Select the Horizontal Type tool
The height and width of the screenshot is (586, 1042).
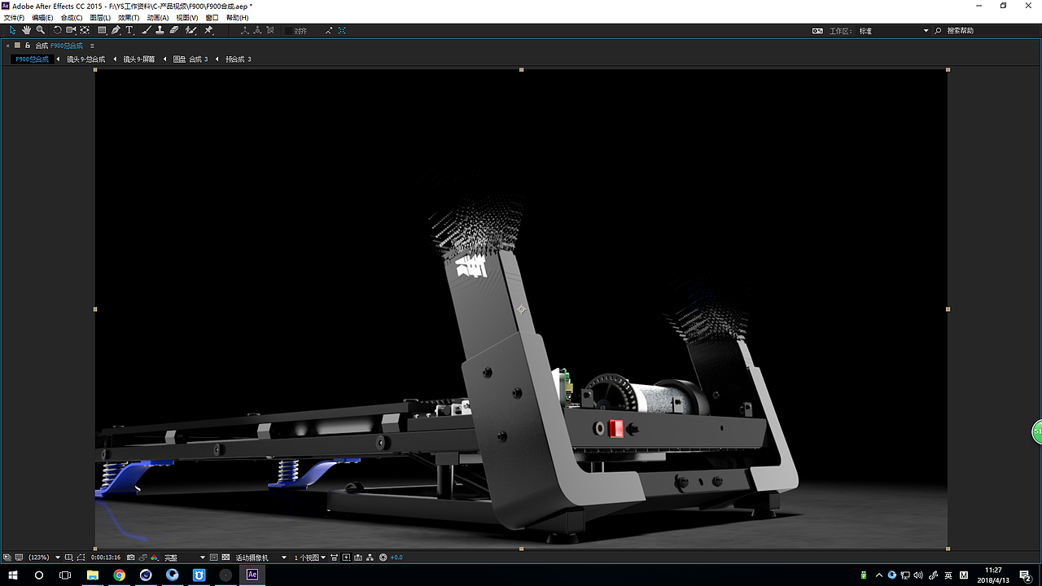point(129,30)
